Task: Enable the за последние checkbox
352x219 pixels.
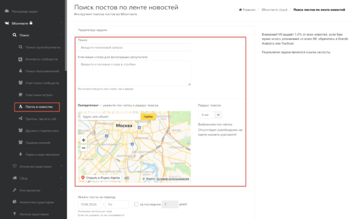Action: (x=136, y=204)
